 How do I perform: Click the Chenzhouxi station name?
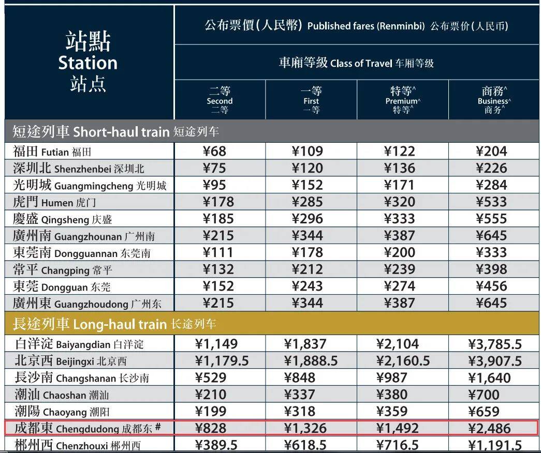pos(77,445)
